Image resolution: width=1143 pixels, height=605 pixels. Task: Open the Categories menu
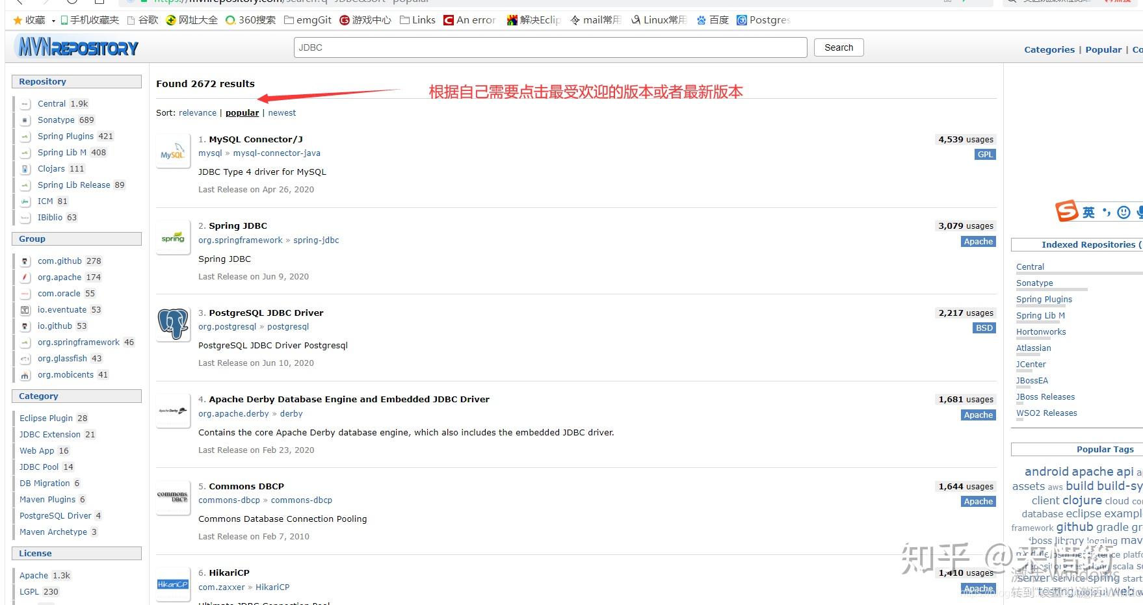click(x=1049, y=49)
